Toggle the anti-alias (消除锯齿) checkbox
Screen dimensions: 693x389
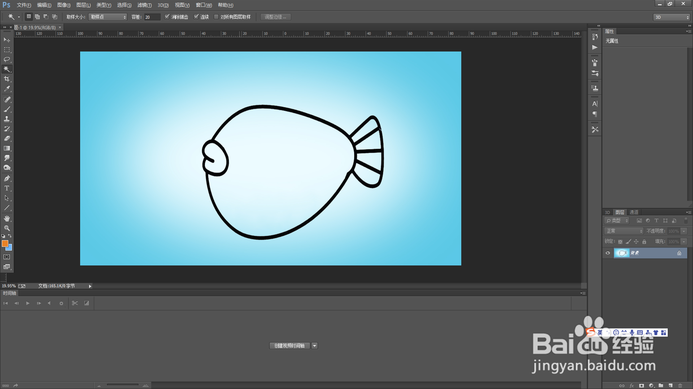167,17
